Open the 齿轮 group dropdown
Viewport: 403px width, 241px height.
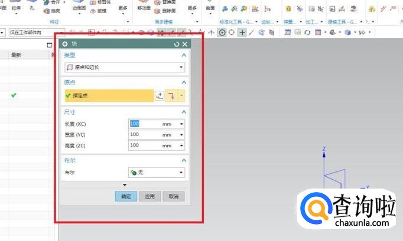[277, 22]
